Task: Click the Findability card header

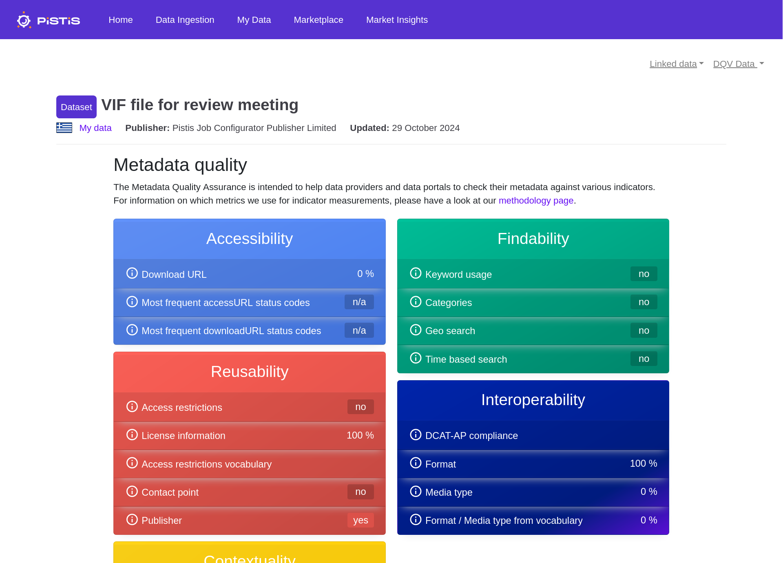Action: (x=533, y=239)
